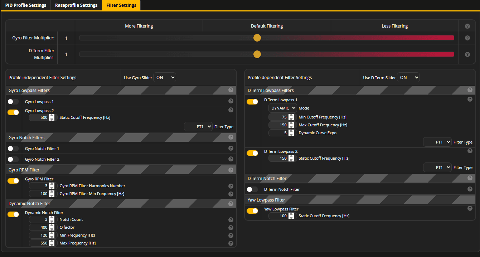The height and width of the screenshot is (257, 480).
Task: Switch to PID Profile Settings tab
Action: [26, 5]
